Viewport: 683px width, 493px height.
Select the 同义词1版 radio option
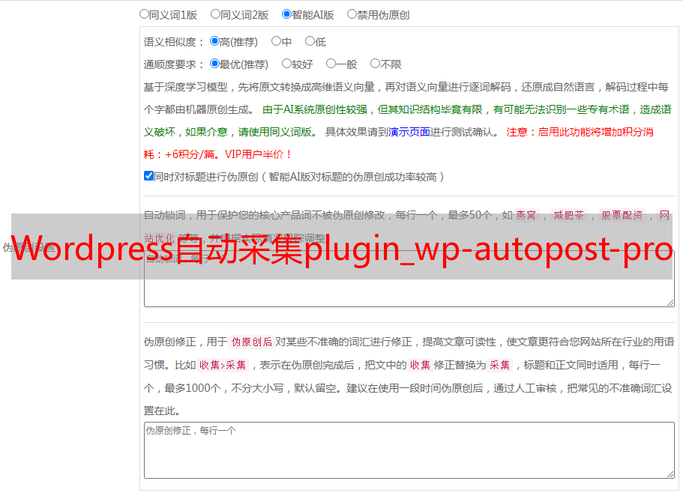click(144, 14)
